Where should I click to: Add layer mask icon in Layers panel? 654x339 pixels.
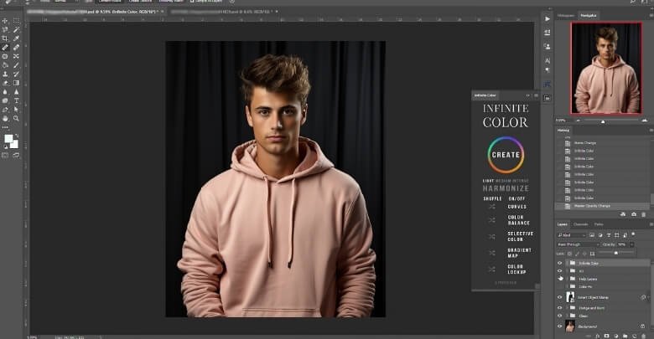coord(606,336)
